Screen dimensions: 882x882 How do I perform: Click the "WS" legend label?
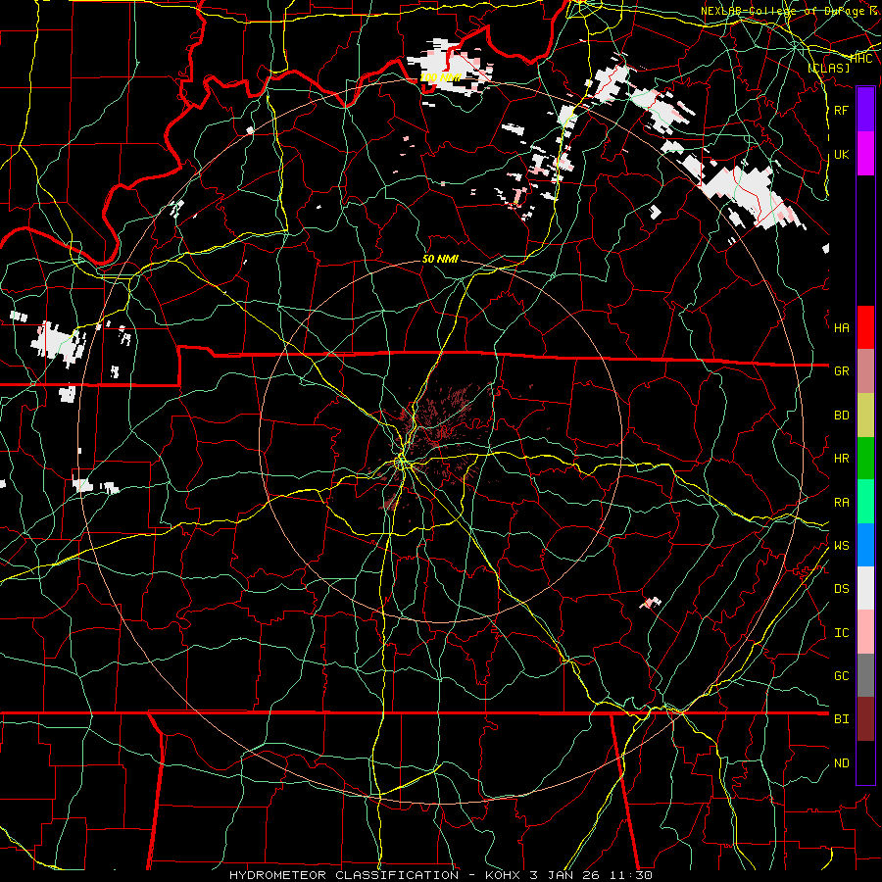[841, 545]
